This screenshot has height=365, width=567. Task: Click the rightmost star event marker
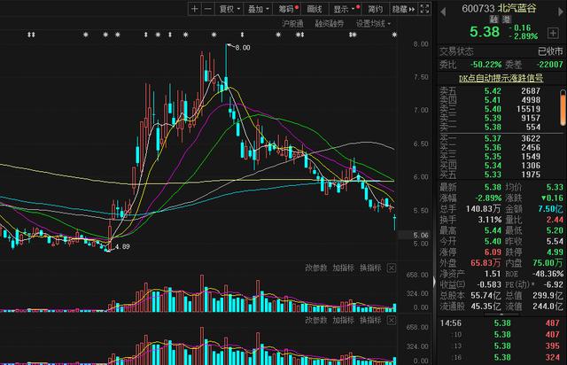click(x=394, y=35)
